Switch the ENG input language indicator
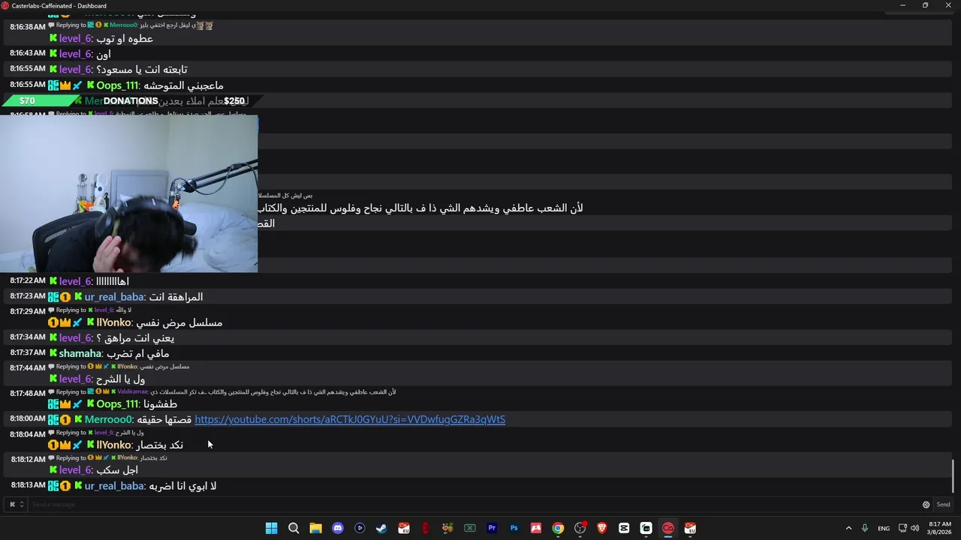The image size is (961, 540). point(884,528)
